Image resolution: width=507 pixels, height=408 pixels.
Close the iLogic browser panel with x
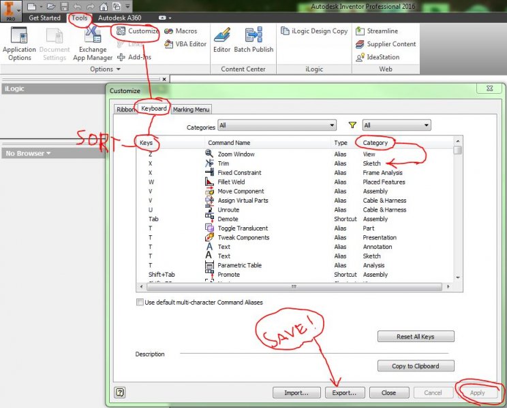(x=164, y=79)
